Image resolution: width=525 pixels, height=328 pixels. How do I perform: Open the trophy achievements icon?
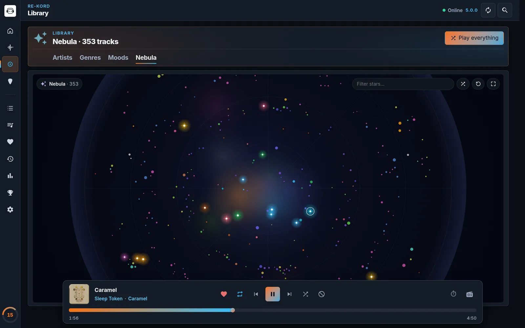click(10, 193)
